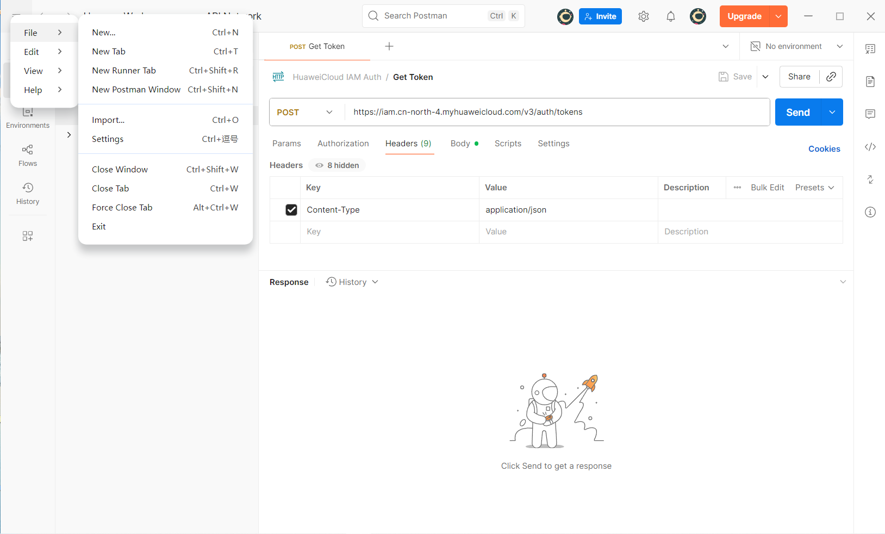This screenshot has width=885, height=534.
Task: Open the top right sidebar panel icon
Action: coord(870,49)
